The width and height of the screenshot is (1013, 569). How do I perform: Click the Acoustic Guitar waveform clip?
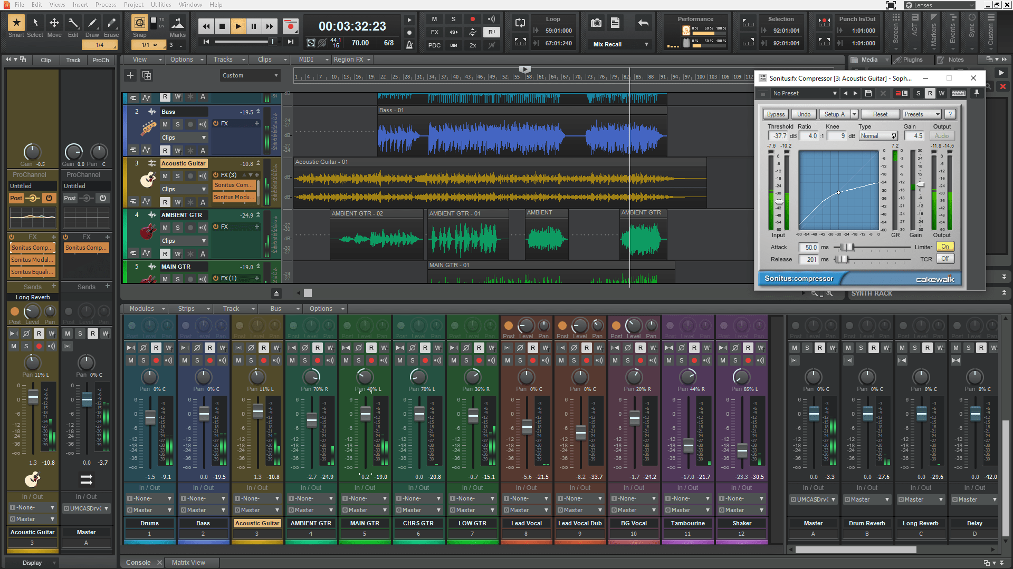pyautogui.click(x=501, y=182)
